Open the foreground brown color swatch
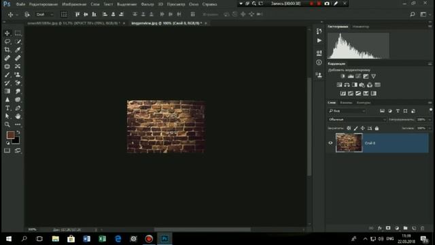Screen dimensions: 435x245 coord(10,135)
